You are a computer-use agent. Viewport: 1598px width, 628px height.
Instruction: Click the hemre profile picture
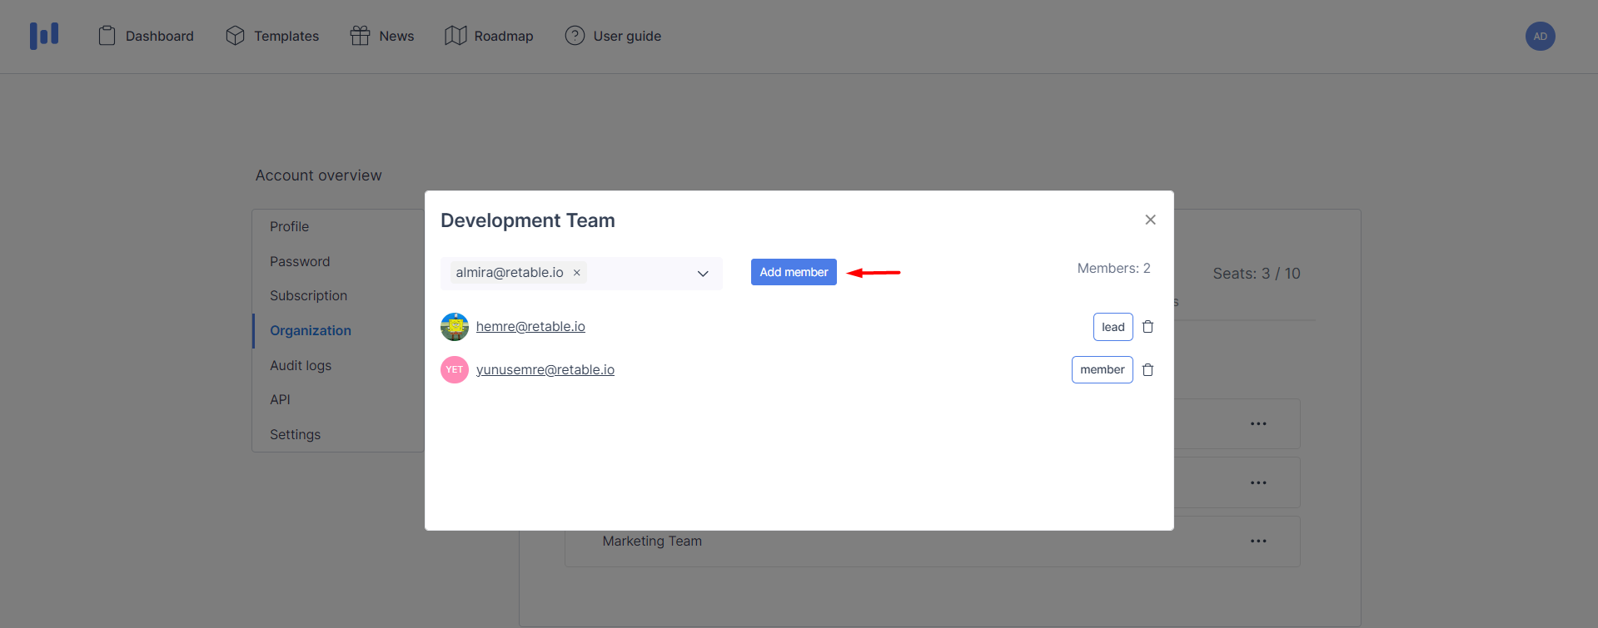coord(455,327)
